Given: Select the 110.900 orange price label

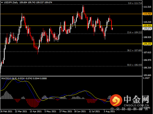Looking at the screenshot, I should pos(147,14).
